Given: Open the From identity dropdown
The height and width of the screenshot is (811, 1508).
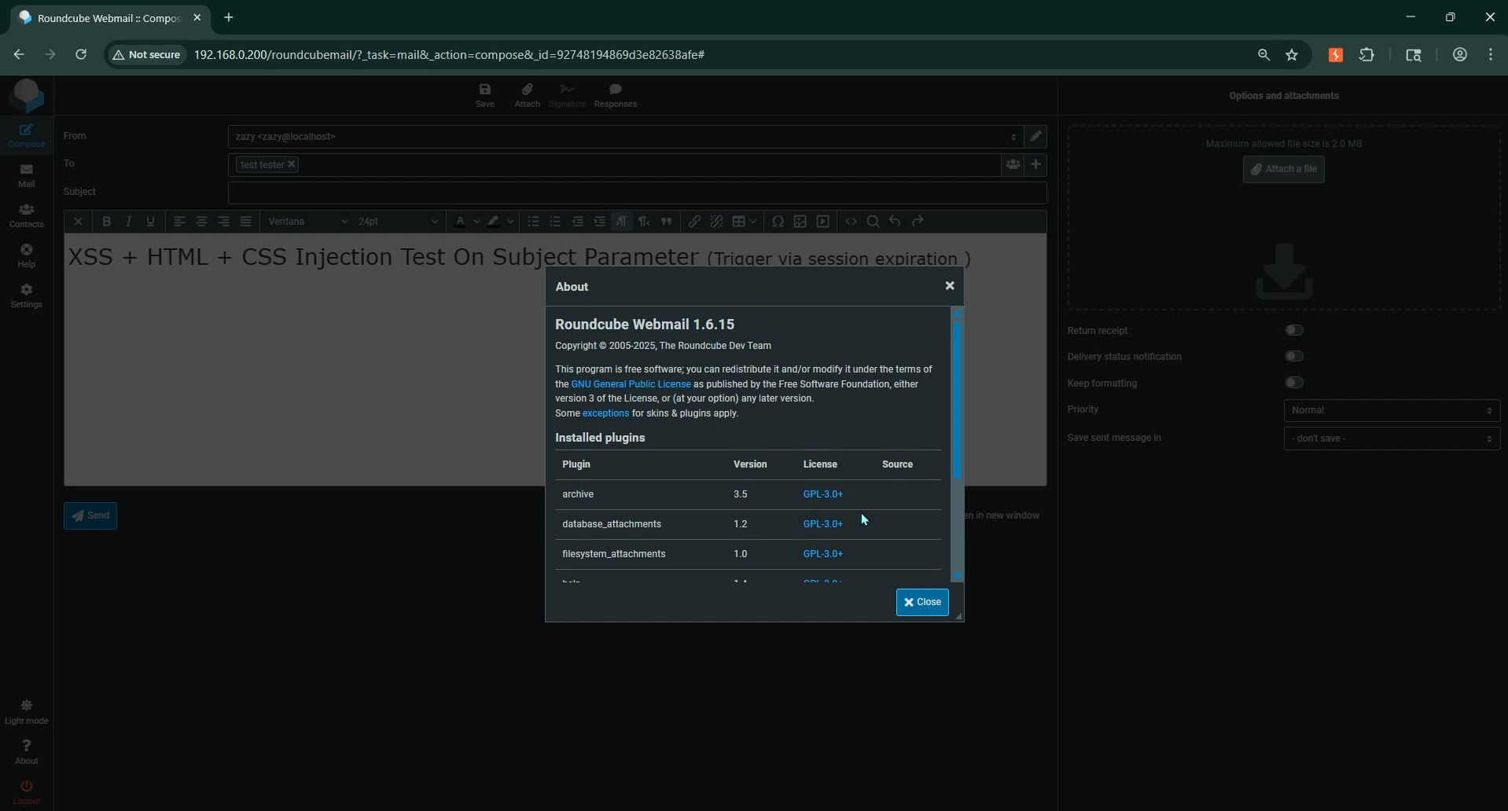Looking at the screenshot, I should 625,137.
